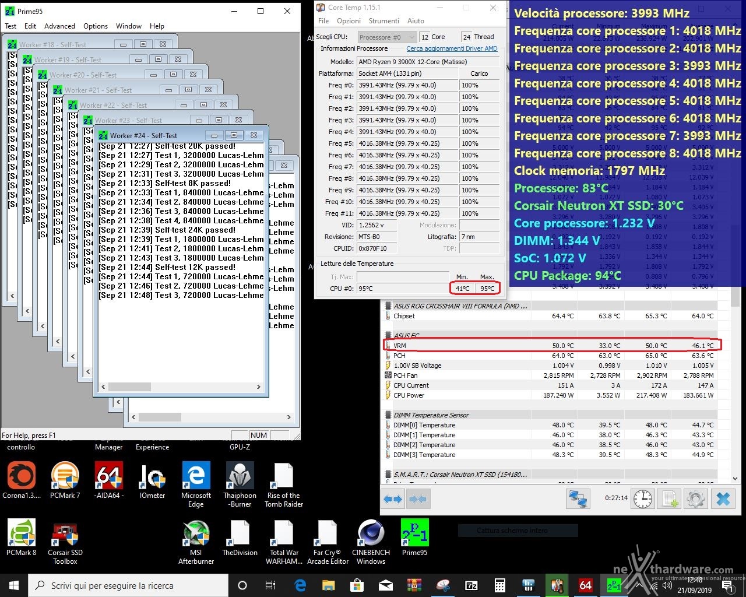
Task: Open AIDA64 desktop shortcut
Action: (x=109, y=480)
